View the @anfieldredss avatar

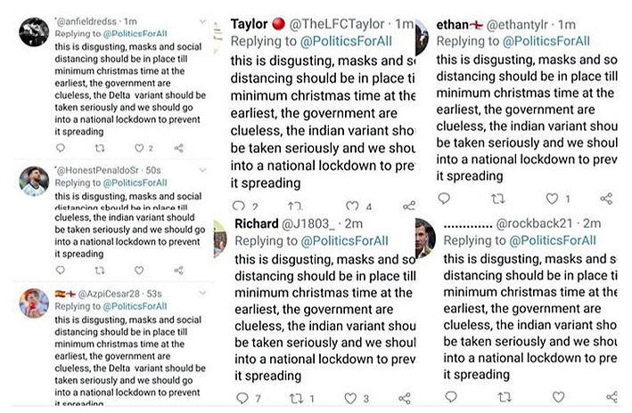click(x=34, y=32)
